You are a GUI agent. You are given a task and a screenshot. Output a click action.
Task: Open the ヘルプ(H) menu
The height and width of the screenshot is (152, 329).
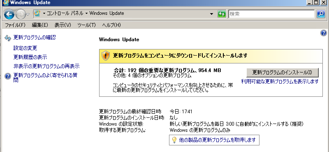point(111,25)
